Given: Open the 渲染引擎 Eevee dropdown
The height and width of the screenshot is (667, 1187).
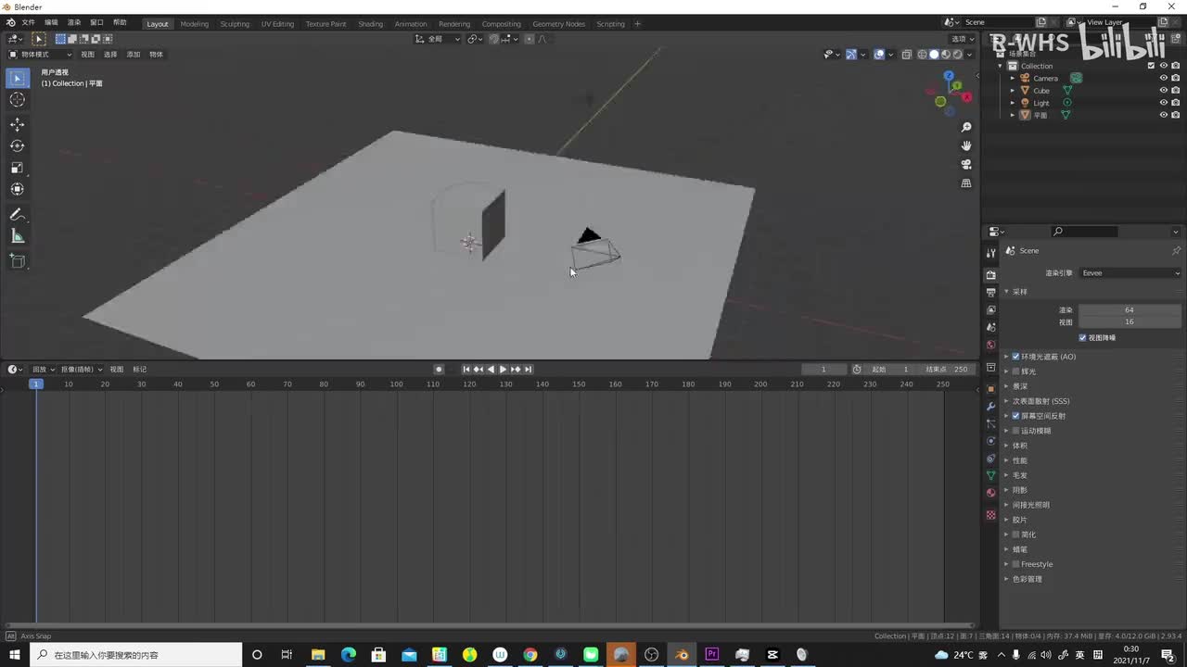Looking at the screenshot, I should tap(1130, 273).
